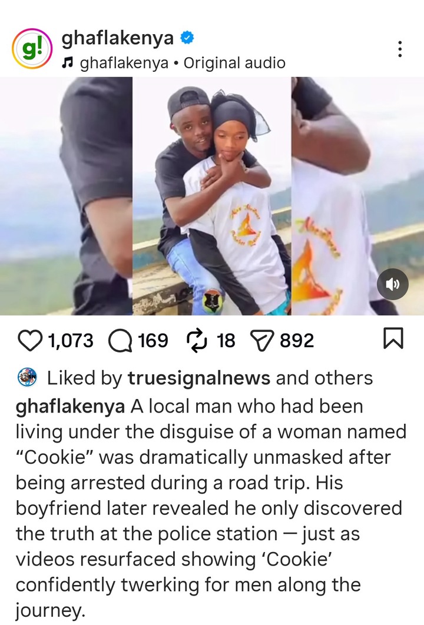Tap the blue verified badge

coord(187,38)
